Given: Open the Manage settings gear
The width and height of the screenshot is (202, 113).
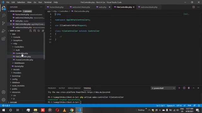Looking at the screenshot, I should (3, 100).
